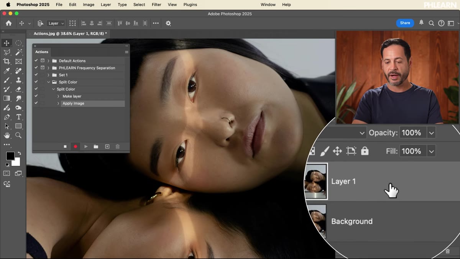Toggle the PHLEARN Frequency Separation checkmark
The height and width of the screenshot is (259, 460).
pyautogui.click(x=36, y=68)
